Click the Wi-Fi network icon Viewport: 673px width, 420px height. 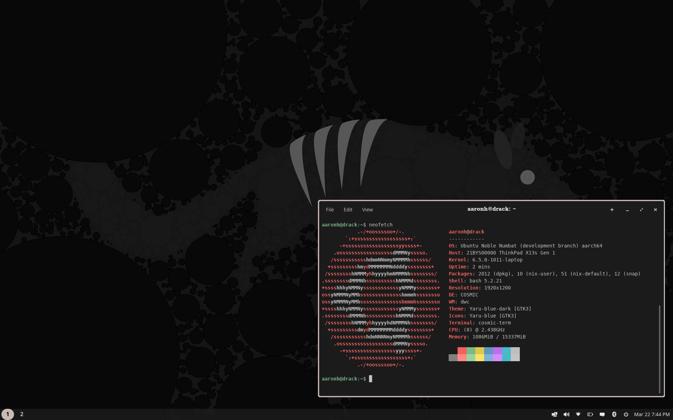(x=578, y=414)
